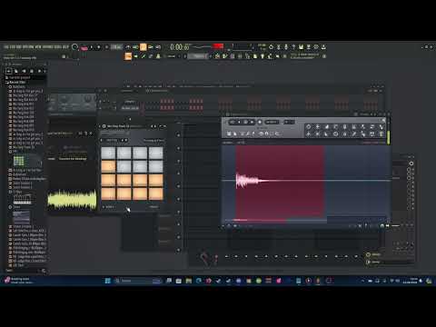Click the top knob on mixer strip
The height and width of the screenshot is (327, 436).
point(411,163)
